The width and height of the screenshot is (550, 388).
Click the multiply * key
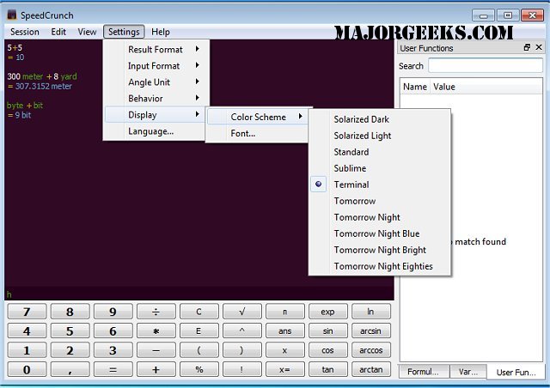click(x=156, y=330)
